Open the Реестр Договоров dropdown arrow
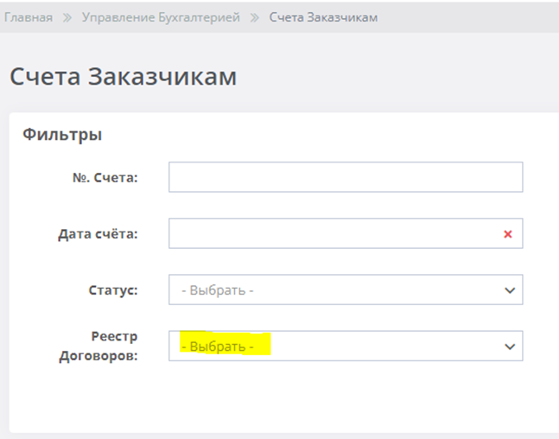This screenshot has height=439, width=559. (x=510, y=347)
